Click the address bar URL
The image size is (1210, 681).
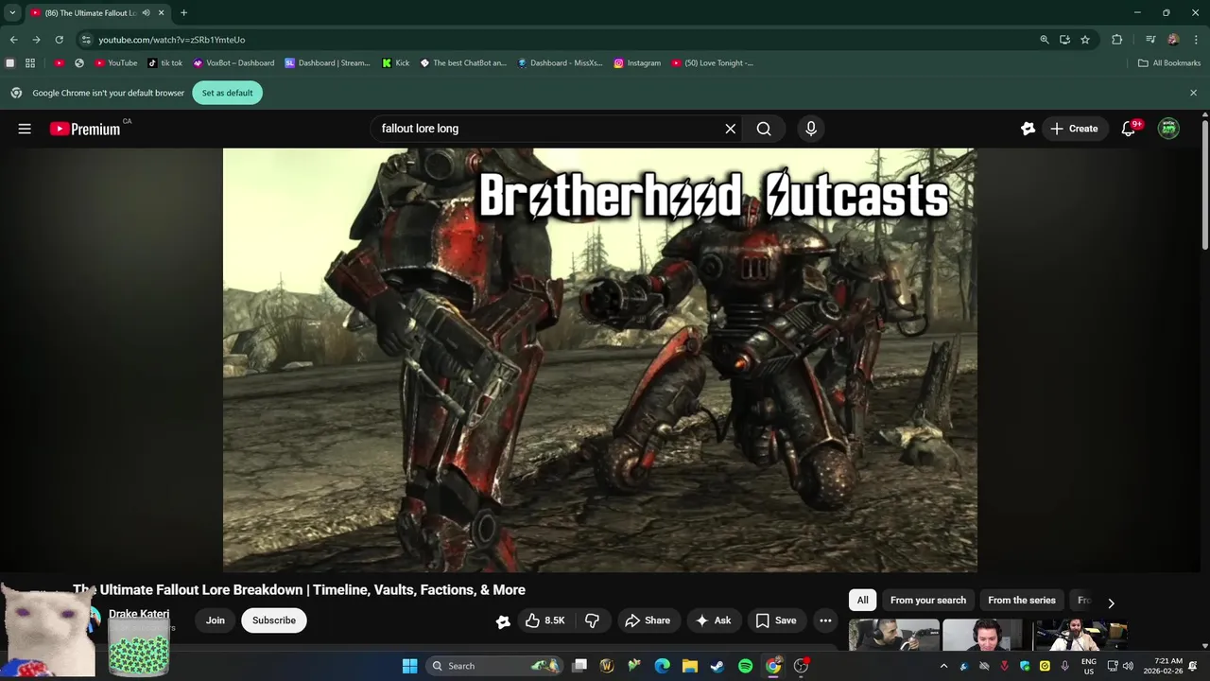point(171,40)
